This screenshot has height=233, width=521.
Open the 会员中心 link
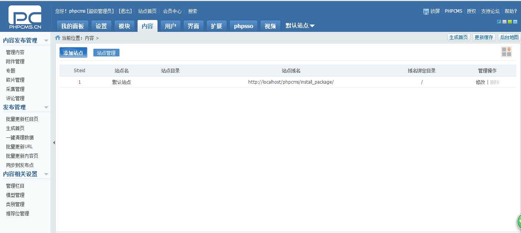172,12
